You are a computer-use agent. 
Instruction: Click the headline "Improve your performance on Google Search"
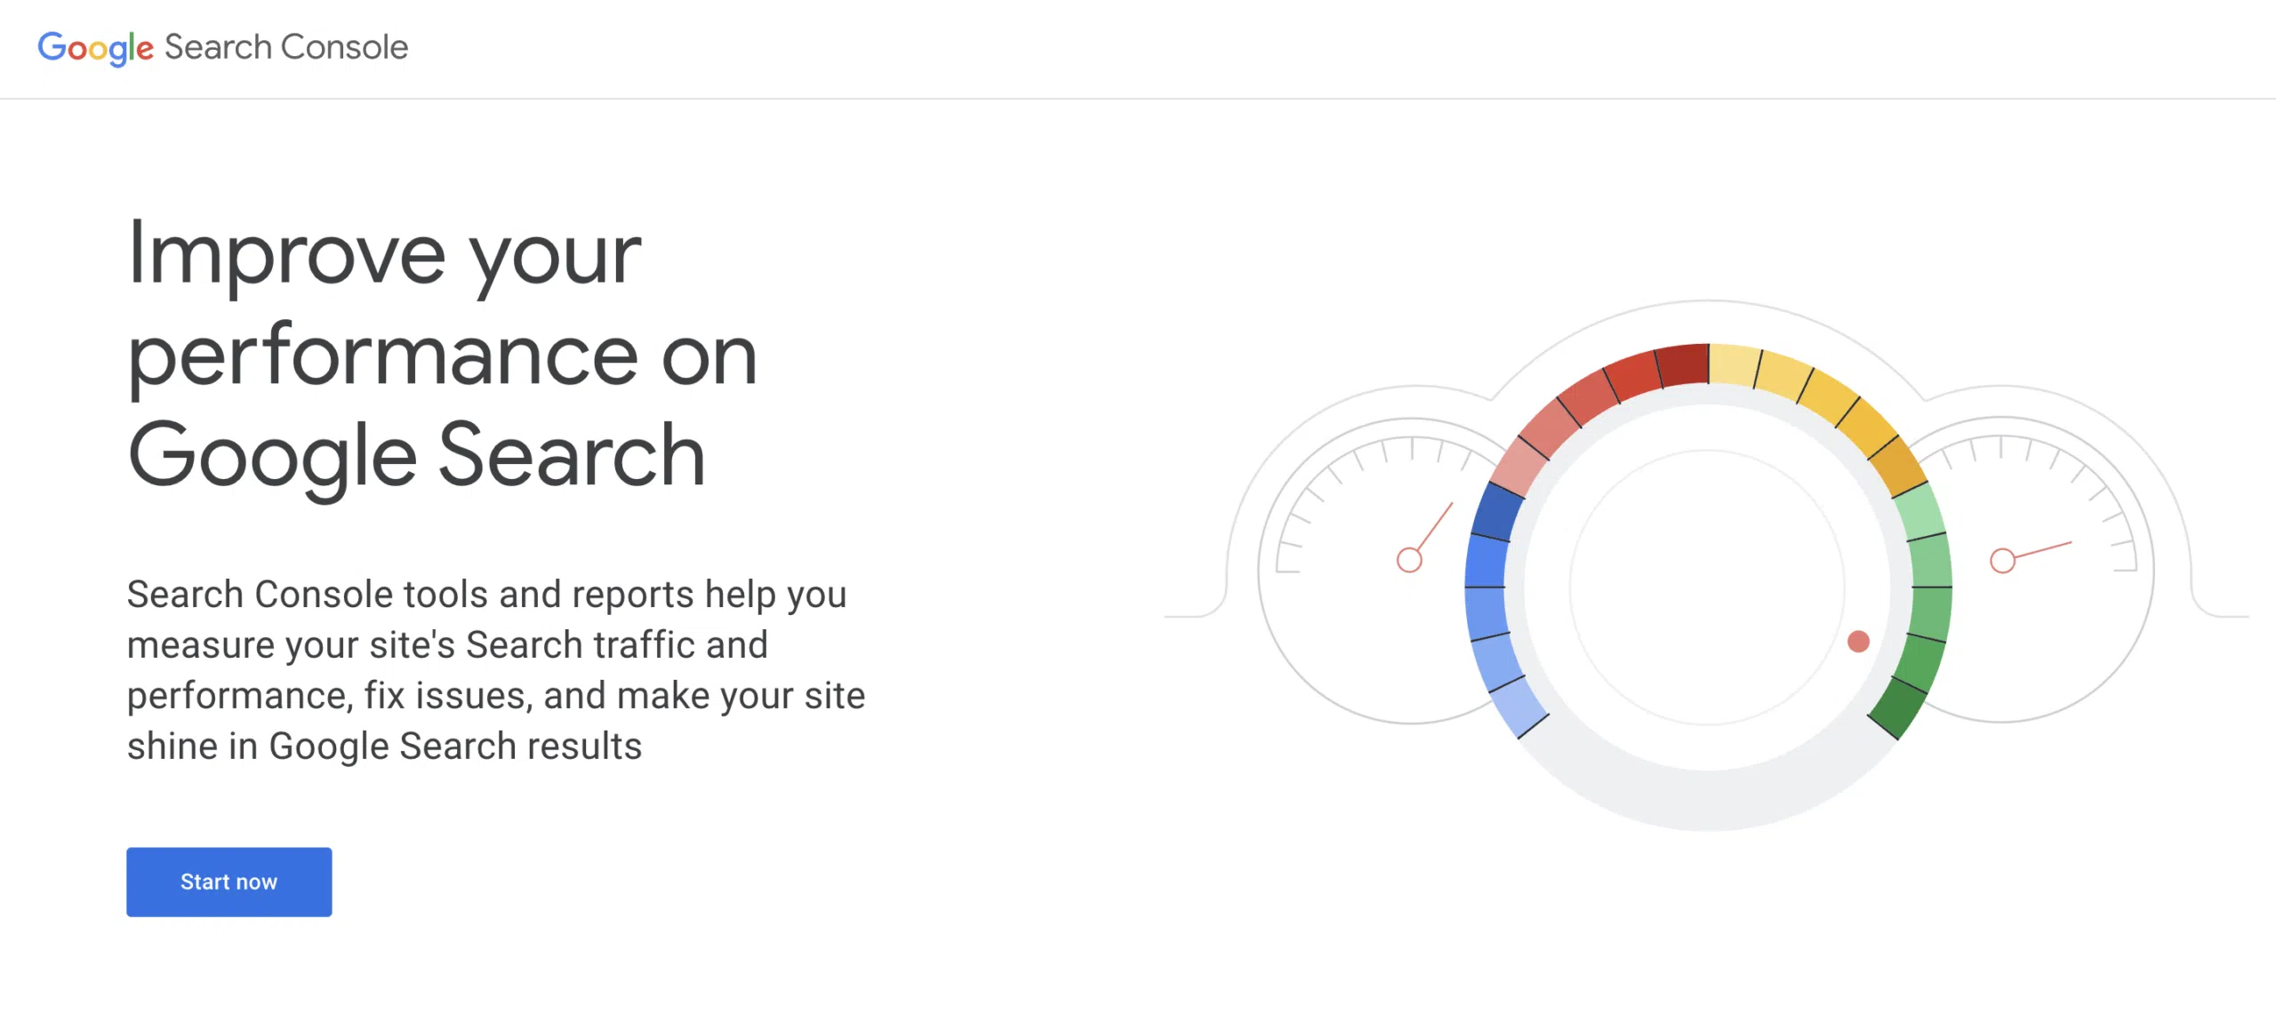click(442, 354)
